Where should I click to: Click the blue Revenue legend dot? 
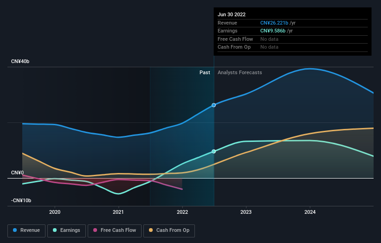[x=15, y=230]
